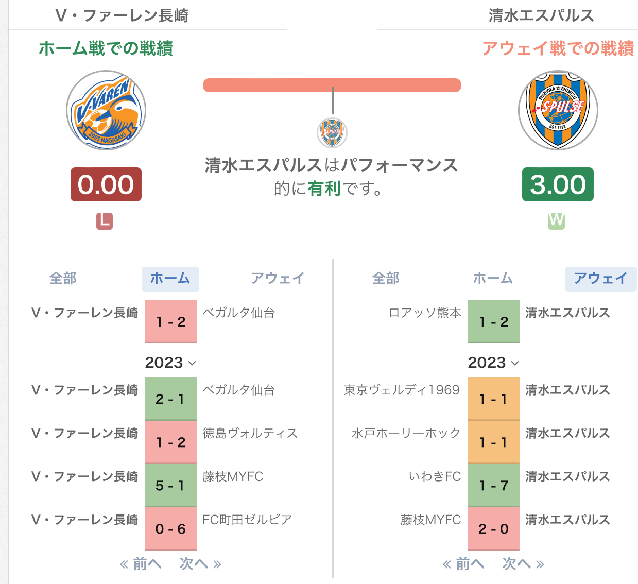Screen dimensions: 638x584
Task: Click the salmon performance comparison bar
Action: (332, 85)
